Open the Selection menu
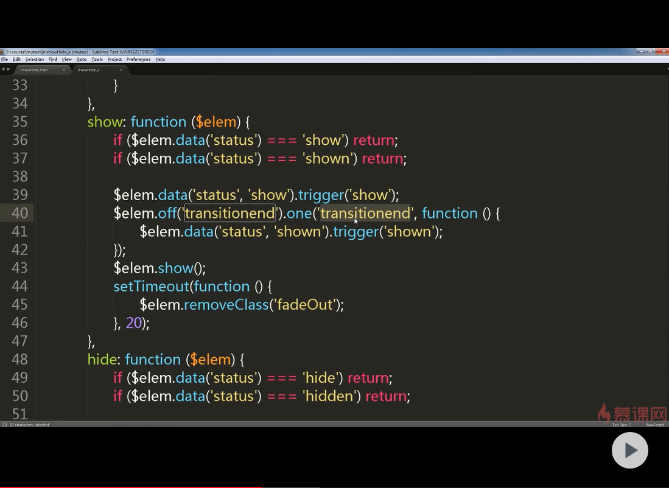This screenshot has width=669, height=488. coord(35,59)
